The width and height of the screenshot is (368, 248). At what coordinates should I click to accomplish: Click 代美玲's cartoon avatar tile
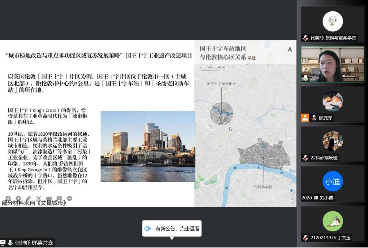click(x=333, y=21)
